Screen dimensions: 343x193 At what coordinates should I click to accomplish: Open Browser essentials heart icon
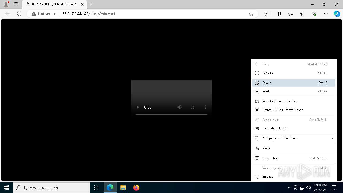point(314,14)
